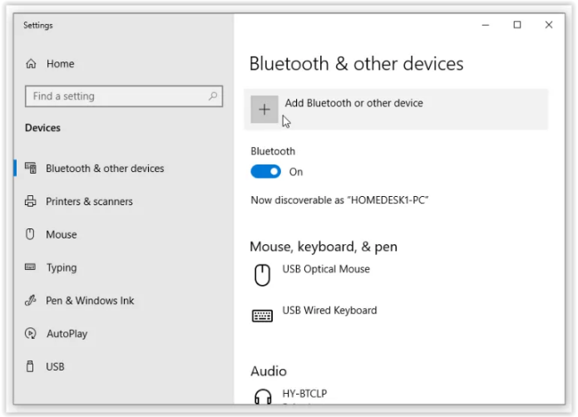The width and height of the screenshot is (578, 417).
Task: Click the Printers & scanners icon
Action: [31, 202]
